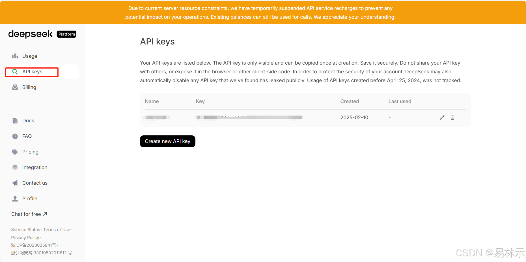This screenshot has width=526, height=262.
Task: Click the API keys magnifier icon
Action: point(15,72)
